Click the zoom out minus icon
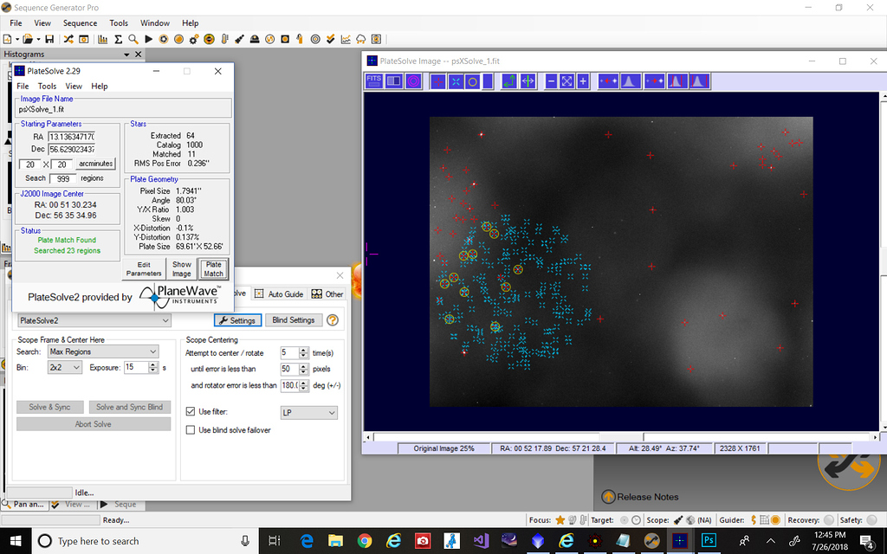The image size is (887, 554). click(x=552, y=81)
